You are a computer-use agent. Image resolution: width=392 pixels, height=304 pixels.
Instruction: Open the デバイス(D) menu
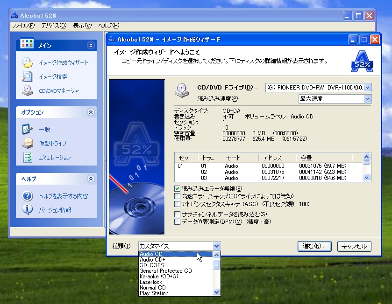54,26
